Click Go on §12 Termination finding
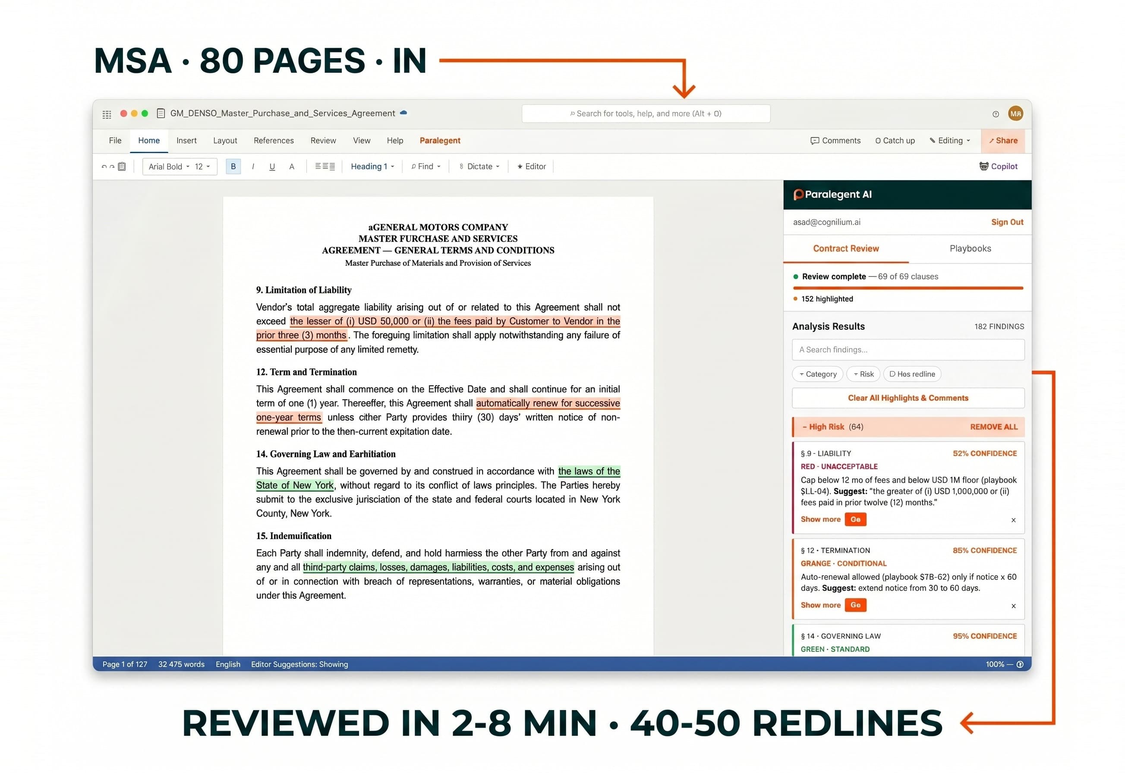Screen dimensions: 1125x773 [x=855, y=606]
